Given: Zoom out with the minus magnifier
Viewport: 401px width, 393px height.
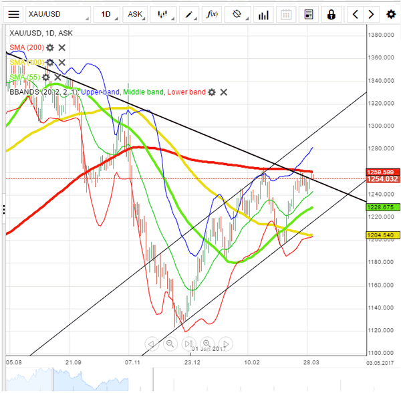Looking at the screenshot, I should tap(170, 344).
